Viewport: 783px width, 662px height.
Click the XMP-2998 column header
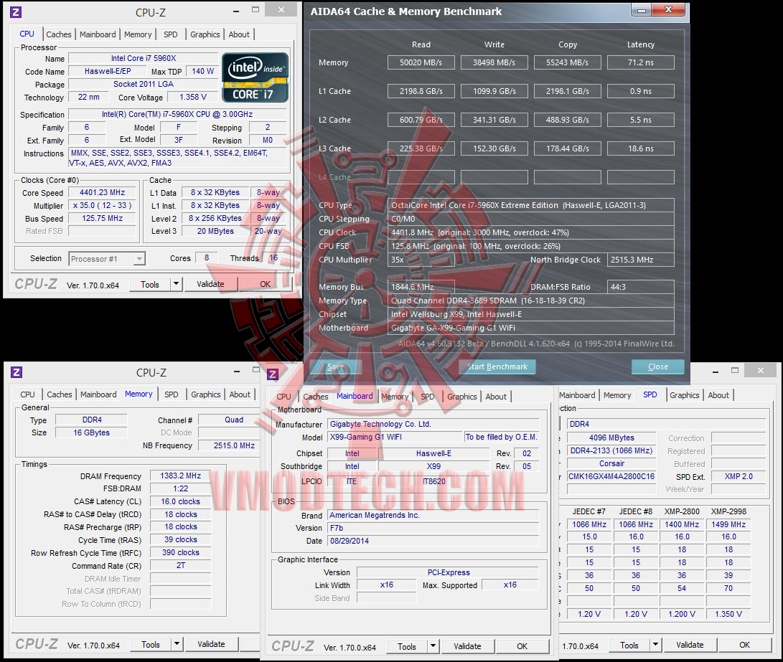click(x=728, y=511)
